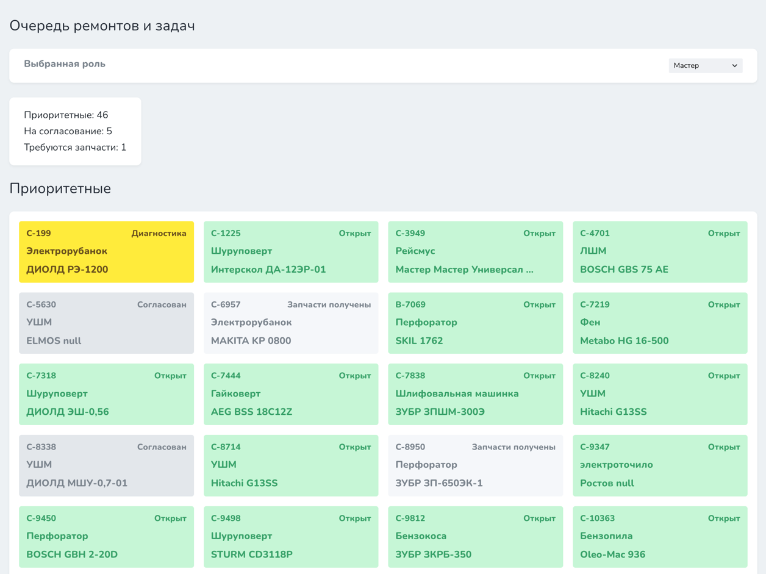Image resolution: width=766 pixels, height=574 pixels.
Task: Click card C-9347 электроточило Ростов
Action: 660,465
